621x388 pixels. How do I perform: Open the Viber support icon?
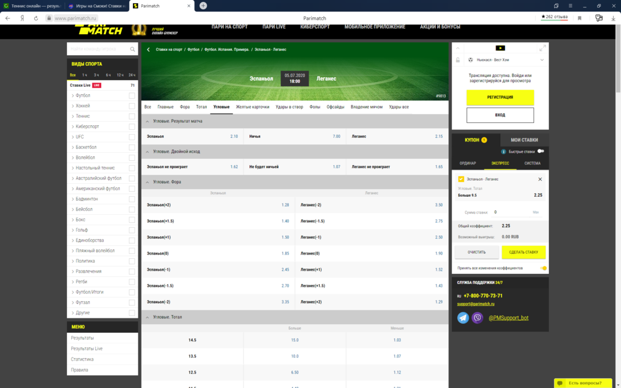(478, 317)
